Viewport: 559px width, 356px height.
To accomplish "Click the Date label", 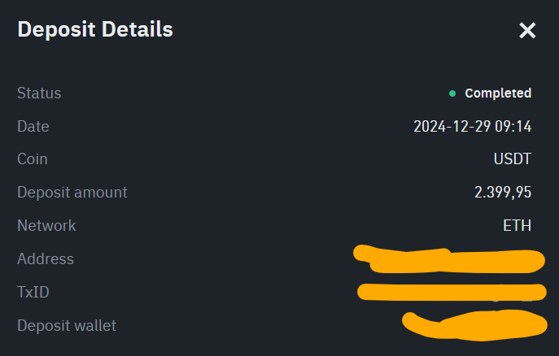I will 33,127.
